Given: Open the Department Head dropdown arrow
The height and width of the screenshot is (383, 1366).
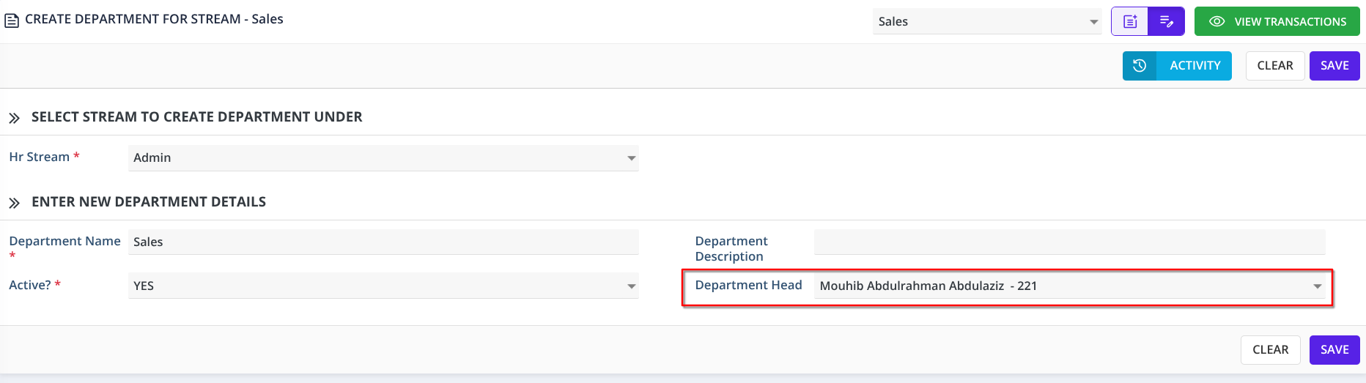Looking at the screenshot, I should (x=1317, y=286).
